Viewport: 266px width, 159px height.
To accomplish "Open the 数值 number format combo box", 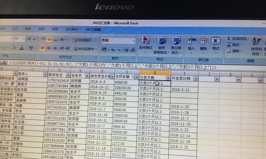I will [x=118, y=41].
